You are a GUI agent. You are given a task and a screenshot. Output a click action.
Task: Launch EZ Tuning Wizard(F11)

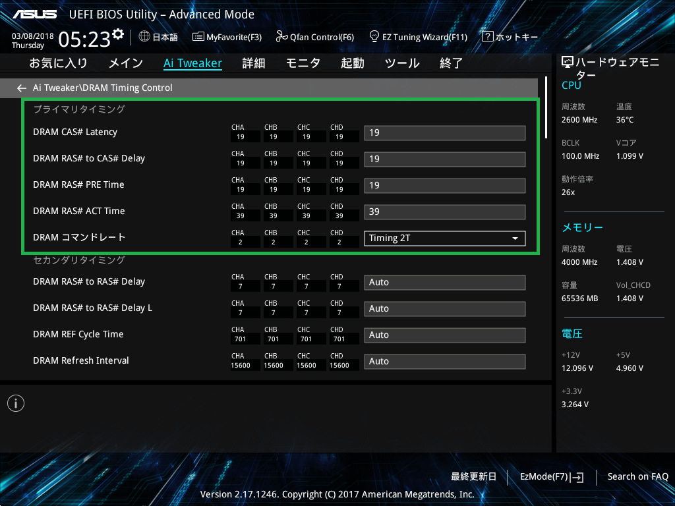click(x=419, y=37)
